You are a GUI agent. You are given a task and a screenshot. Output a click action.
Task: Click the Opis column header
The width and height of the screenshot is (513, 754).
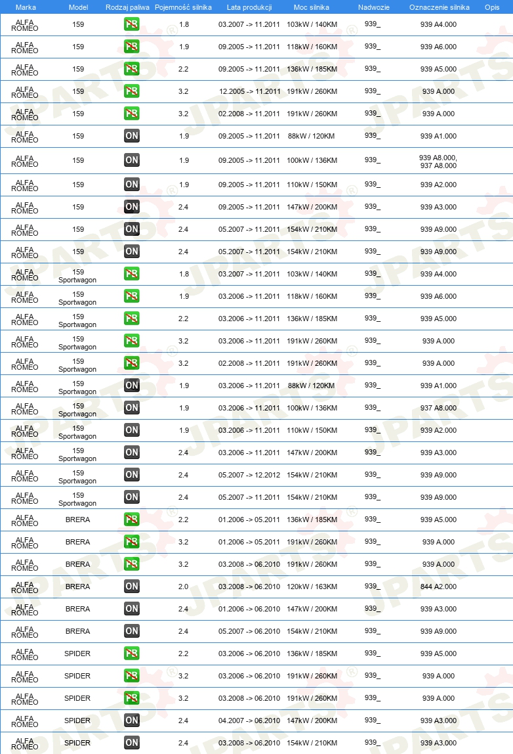492,7
